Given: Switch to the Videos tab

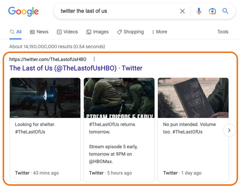Looking at the screenshot, I should point(68,32).
